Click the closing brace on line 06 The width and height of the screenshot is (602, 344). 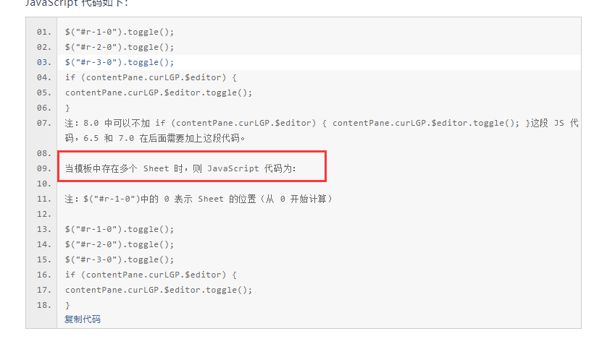67,108
